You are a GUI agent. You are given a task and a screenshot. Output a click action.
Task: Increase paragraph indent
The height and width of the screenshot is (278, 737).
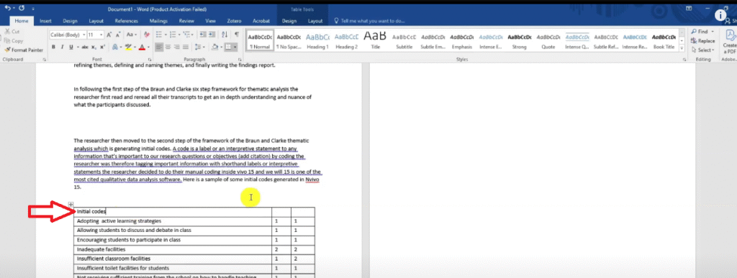(x=212, y=34)
